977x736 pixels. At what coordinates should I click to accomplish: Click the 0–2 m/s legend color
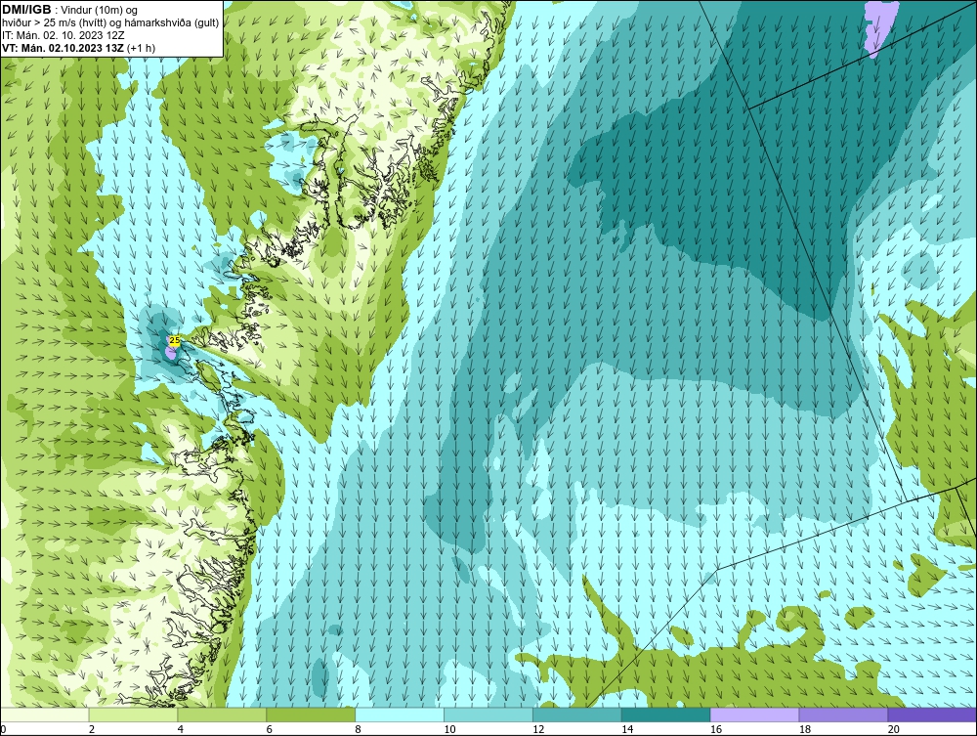pyautogui.click(x=44, y=714)
